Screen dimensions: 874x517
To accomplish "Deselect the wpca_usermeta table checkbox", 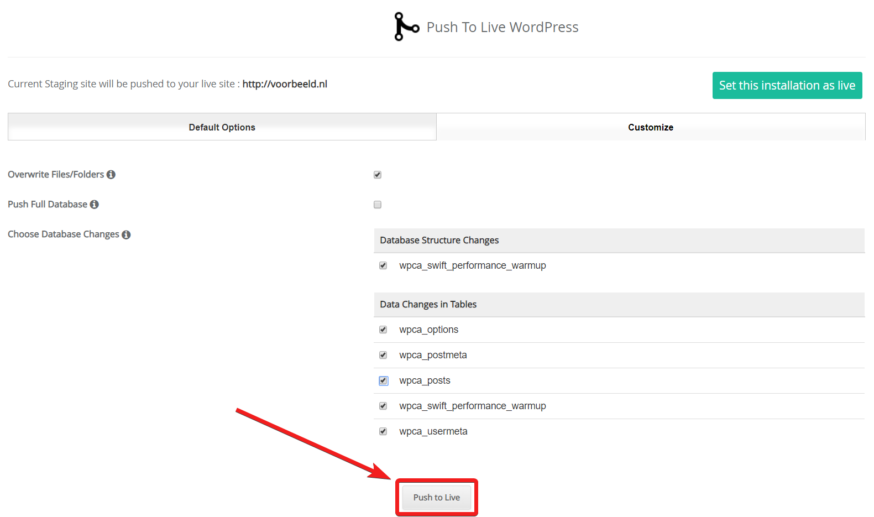I will [x=383, y=431].
